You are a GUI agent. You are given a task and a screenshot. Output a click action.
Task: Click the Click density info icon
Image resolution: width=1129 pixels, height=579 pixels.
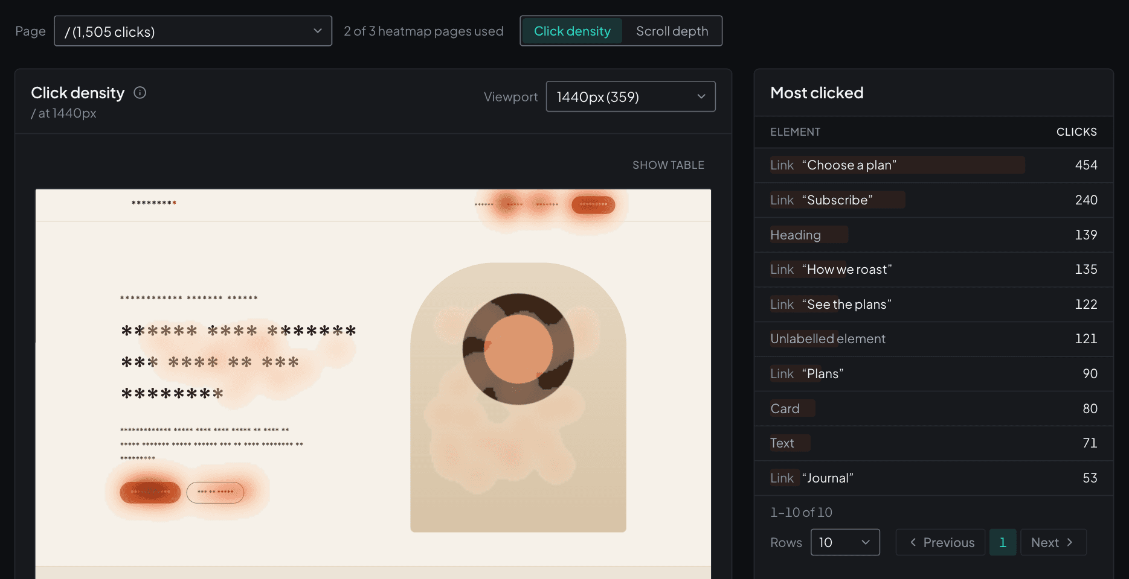[140, 92]
